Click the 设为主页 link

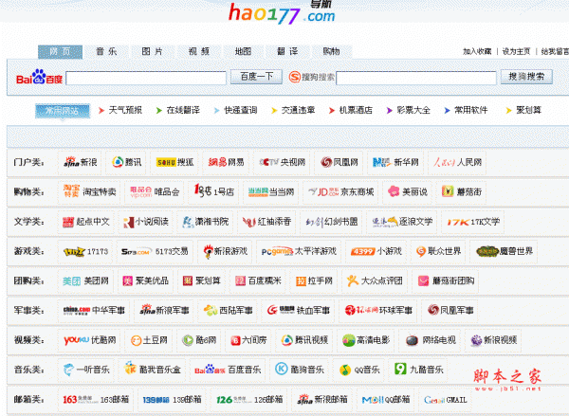tap(517, 51)
